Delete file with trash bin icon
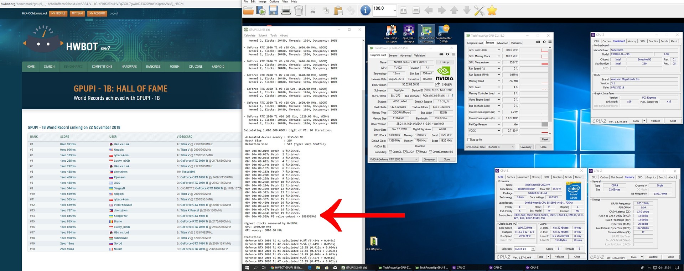The height and width of the screenshot is (271, 684). (299, 11)
